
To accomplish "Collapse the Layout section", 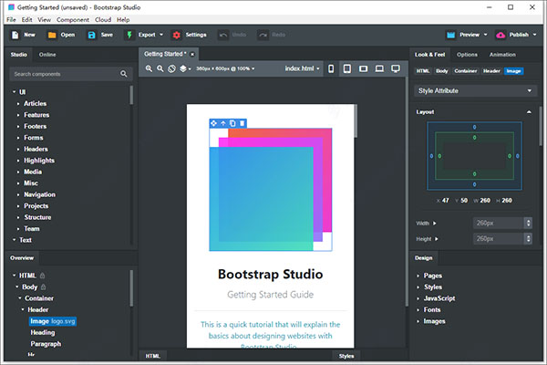I will [x=529, y=112].
